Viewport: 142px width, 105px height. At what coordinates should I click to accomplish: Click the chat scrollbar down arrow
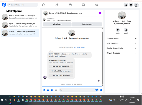click(102, 86)
